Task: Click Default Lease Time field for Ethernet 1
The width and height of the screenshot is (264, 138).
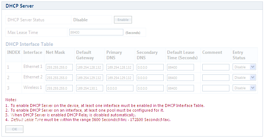Action: (x=180, y=67)
